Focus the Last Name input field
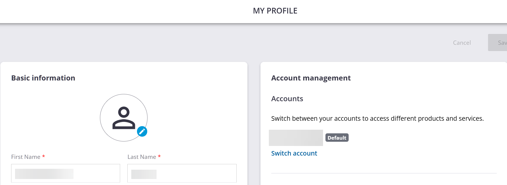The image size is (507, 185). coord(196,173)
